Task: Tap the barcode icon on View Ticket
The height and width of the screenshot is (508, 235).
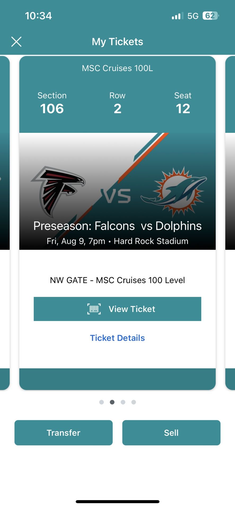Action: (x=94, y=309)
